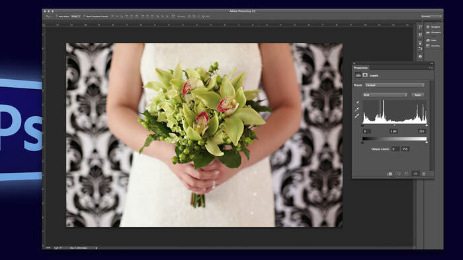The image size is (463, 260).
Task: Select the white point eyedropper in Levels
Action: coord(357,115)
